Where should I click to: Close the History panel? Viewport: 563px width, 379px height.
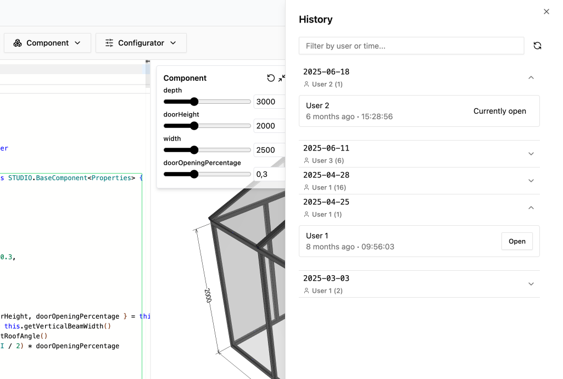point(547,11)
